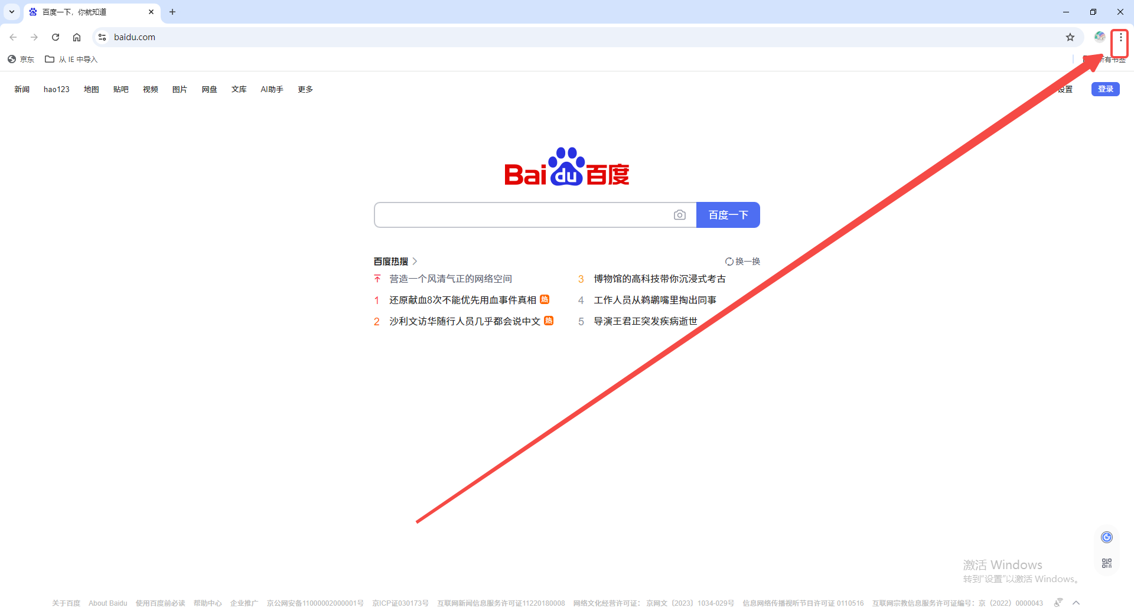1134x614 pixels.
Task: Open the tab search dropdown
Action: point(12,12)
